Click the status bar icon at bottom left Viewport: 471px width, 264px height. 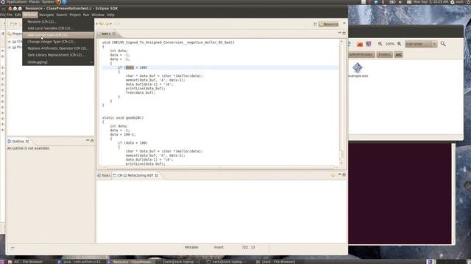tap(13, 249)
